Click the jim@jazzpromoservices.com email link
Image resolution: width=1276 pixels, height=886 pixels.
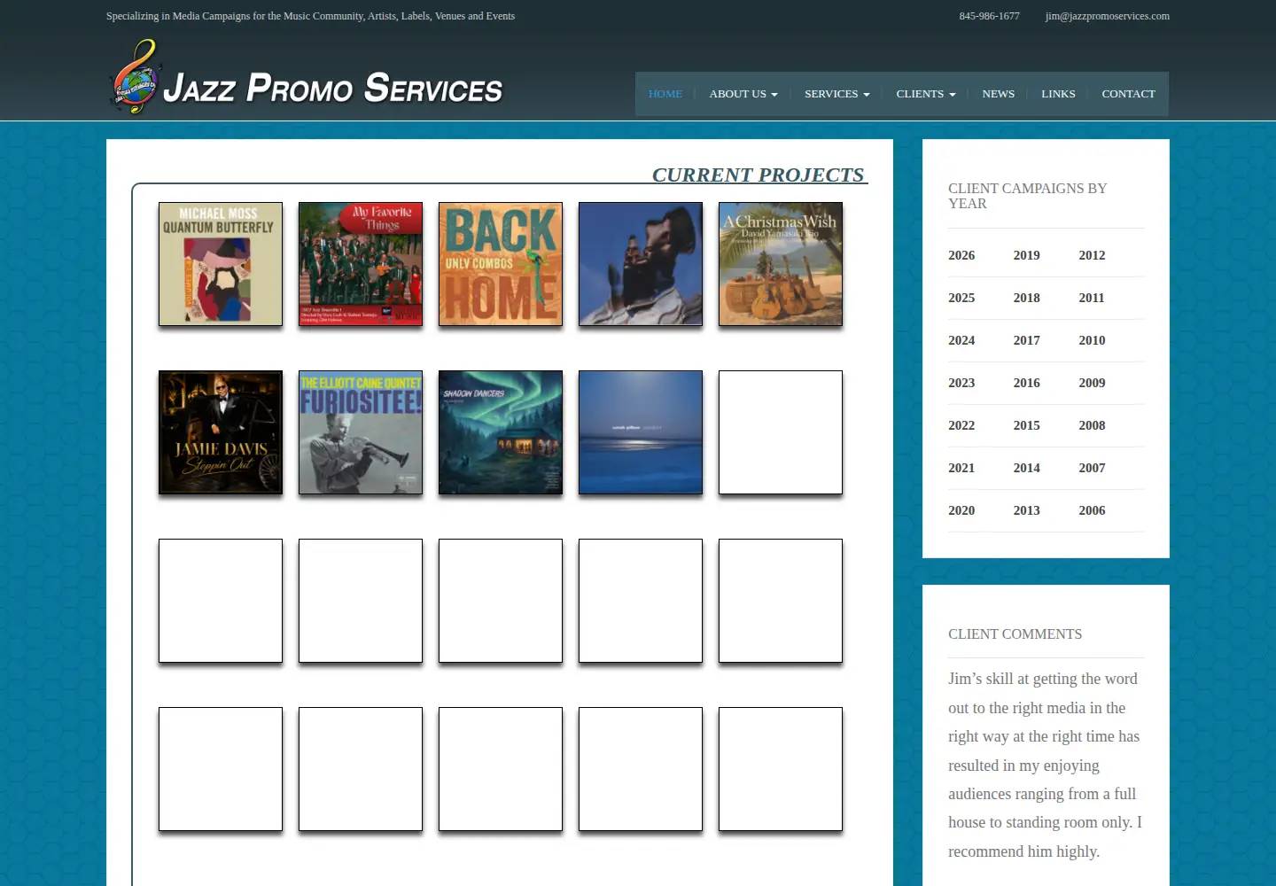coord(1108,16)
